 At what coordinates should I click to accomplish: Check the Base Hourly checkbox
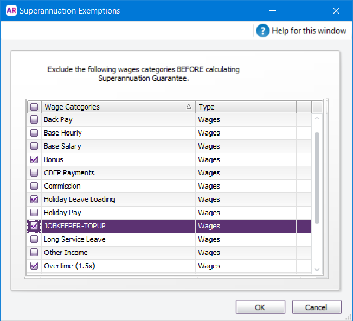(34, 133)
